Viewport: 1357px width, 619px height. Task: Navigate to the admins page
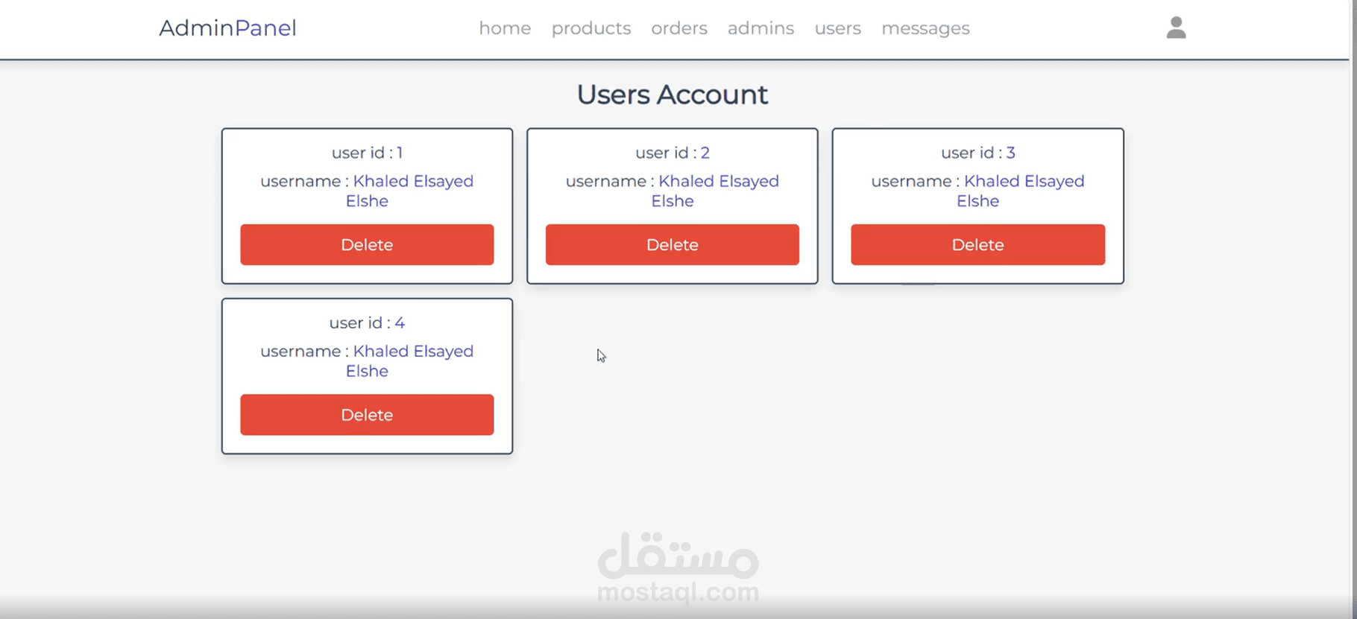click(x=761, y=28)
